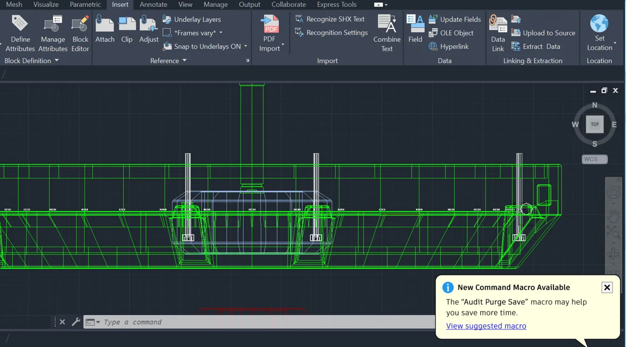Expand the Reference panel dropdown
The width and height of the screenshot is (626, 347).
click(x=184, y=60)
